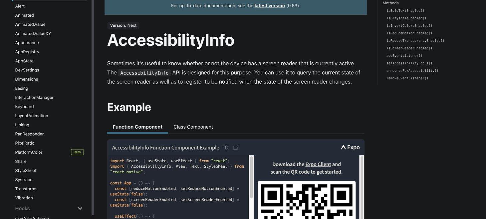Click the Expo QR code image
The image size is (486, 219).
307,200
